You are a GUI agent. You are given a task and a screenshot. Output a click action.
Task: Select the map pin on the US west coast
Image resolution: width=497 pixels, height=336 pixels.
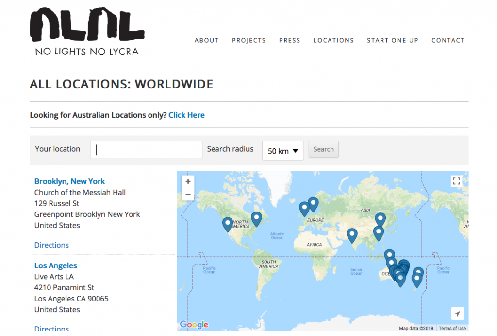click(228, 224)
